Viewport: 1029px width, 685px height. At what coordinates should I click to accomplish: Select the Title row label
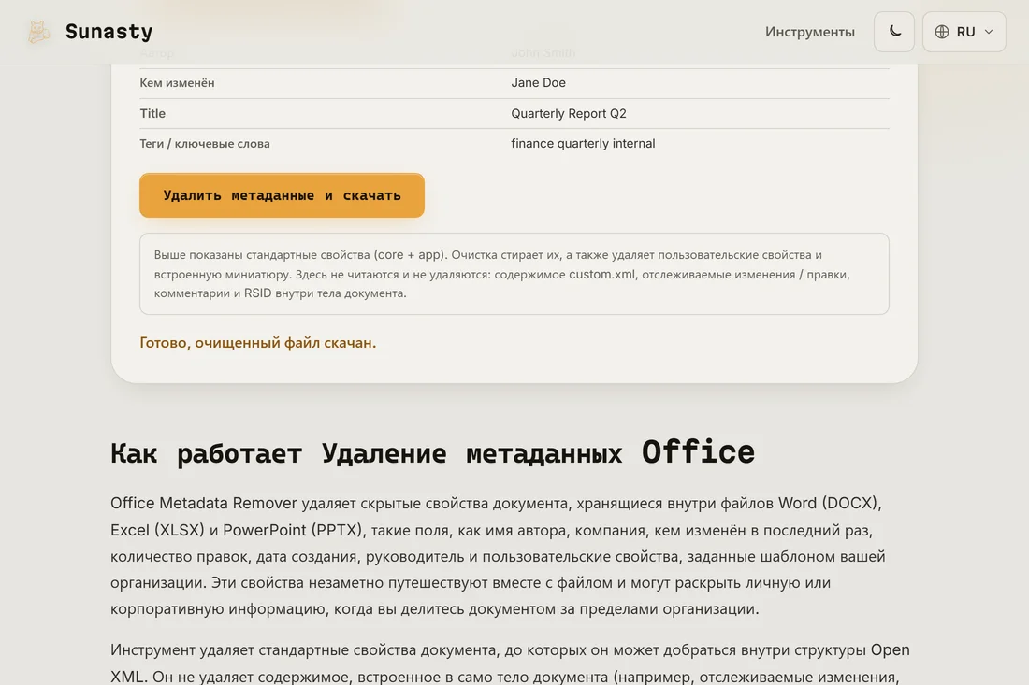point(152,113)
